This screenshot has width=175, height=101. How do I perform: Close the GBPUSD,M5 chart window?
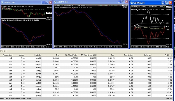point(171,3)
